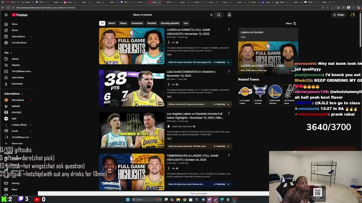Screen dimensions: 362x203
Task: Open Windows Start button in taskbar
Action: [x=128, y=200]
